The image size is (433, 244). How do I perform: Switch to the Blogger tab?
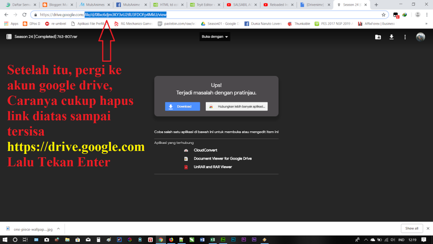(x=58, y=5)
